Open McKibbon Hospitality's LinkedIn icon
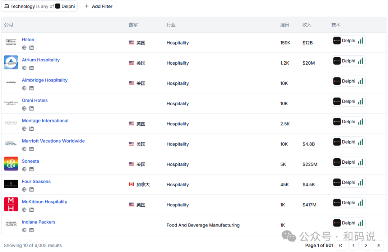The image size is (388, 252). [31, 210]
